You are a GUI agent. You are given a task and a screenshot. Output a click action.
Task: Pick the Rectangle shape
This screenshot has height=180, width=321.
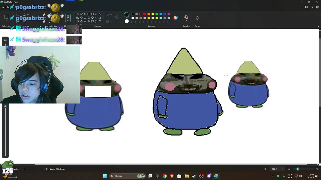click(x=89, y=14)
